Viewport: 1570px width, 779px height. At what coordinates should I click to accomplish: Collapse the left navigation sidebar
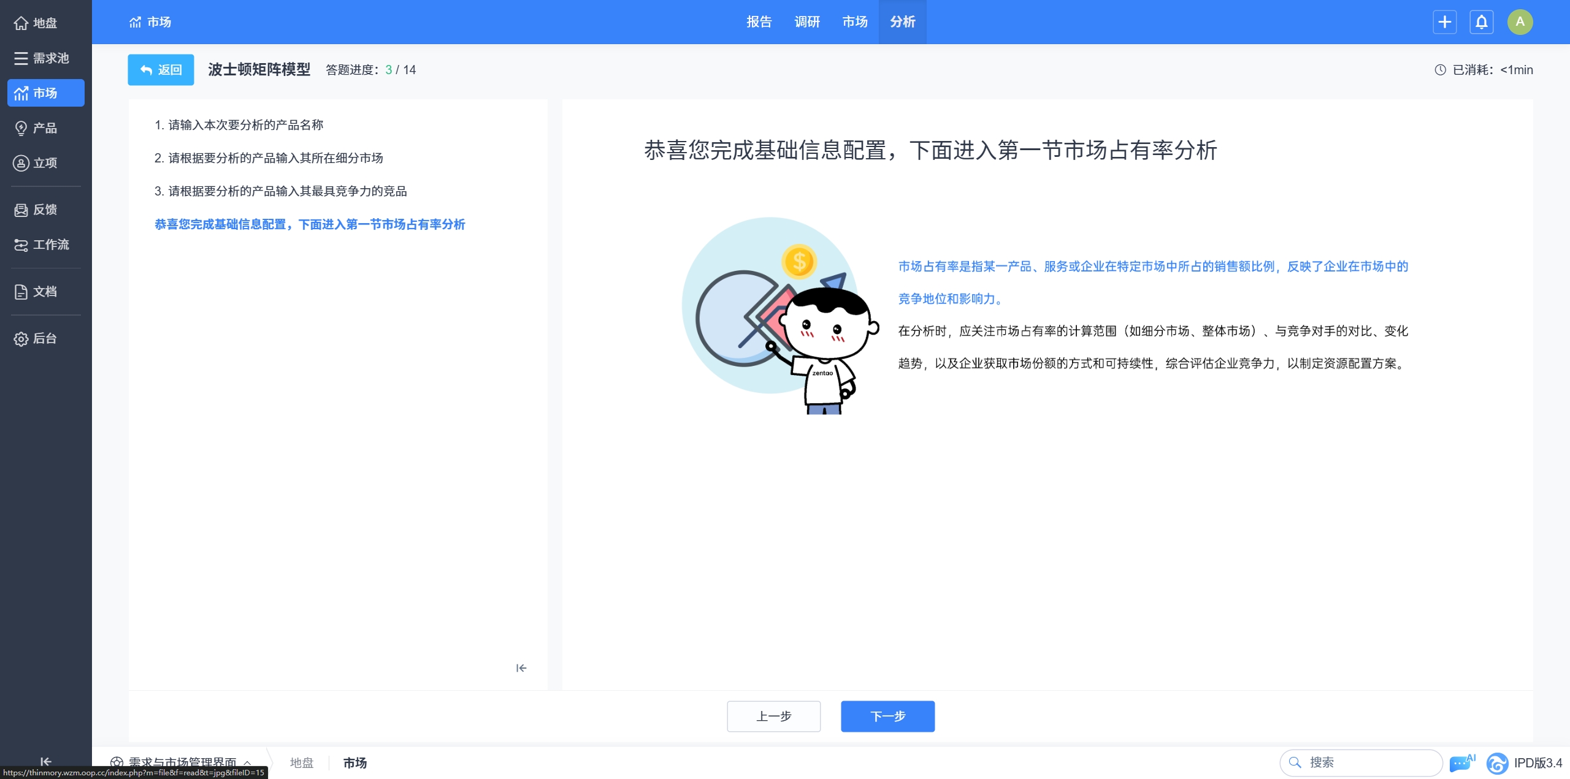coord(46,761)
